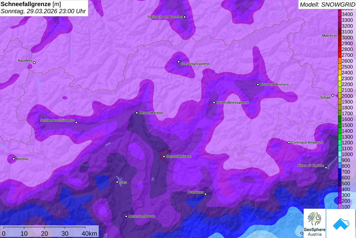This screenshot has height=238, width=356.
Task: Click the legend value 3400
Action: click(347, 14)
